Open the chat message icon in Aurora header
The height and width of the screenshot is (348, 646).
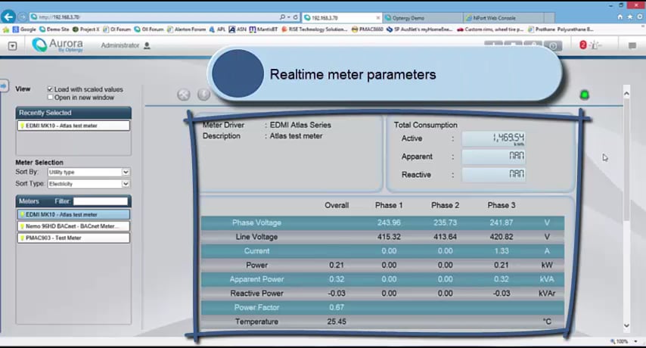tap(632, 45)
